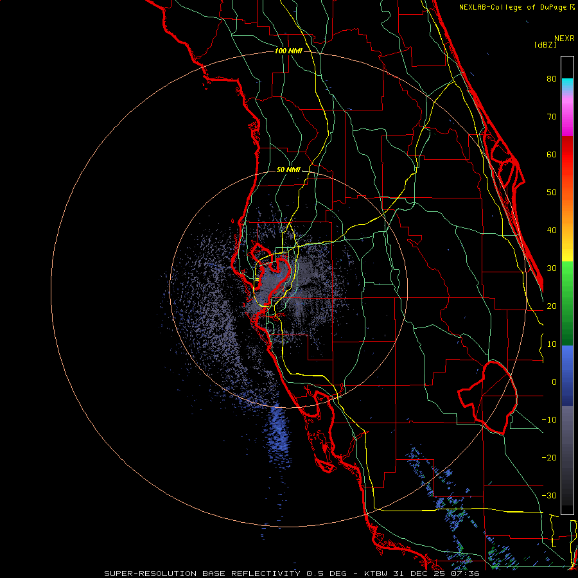Viewport: 578px width, 578px height.
Task: Click the 30 dBZ scale value
Action: point(552,268)
